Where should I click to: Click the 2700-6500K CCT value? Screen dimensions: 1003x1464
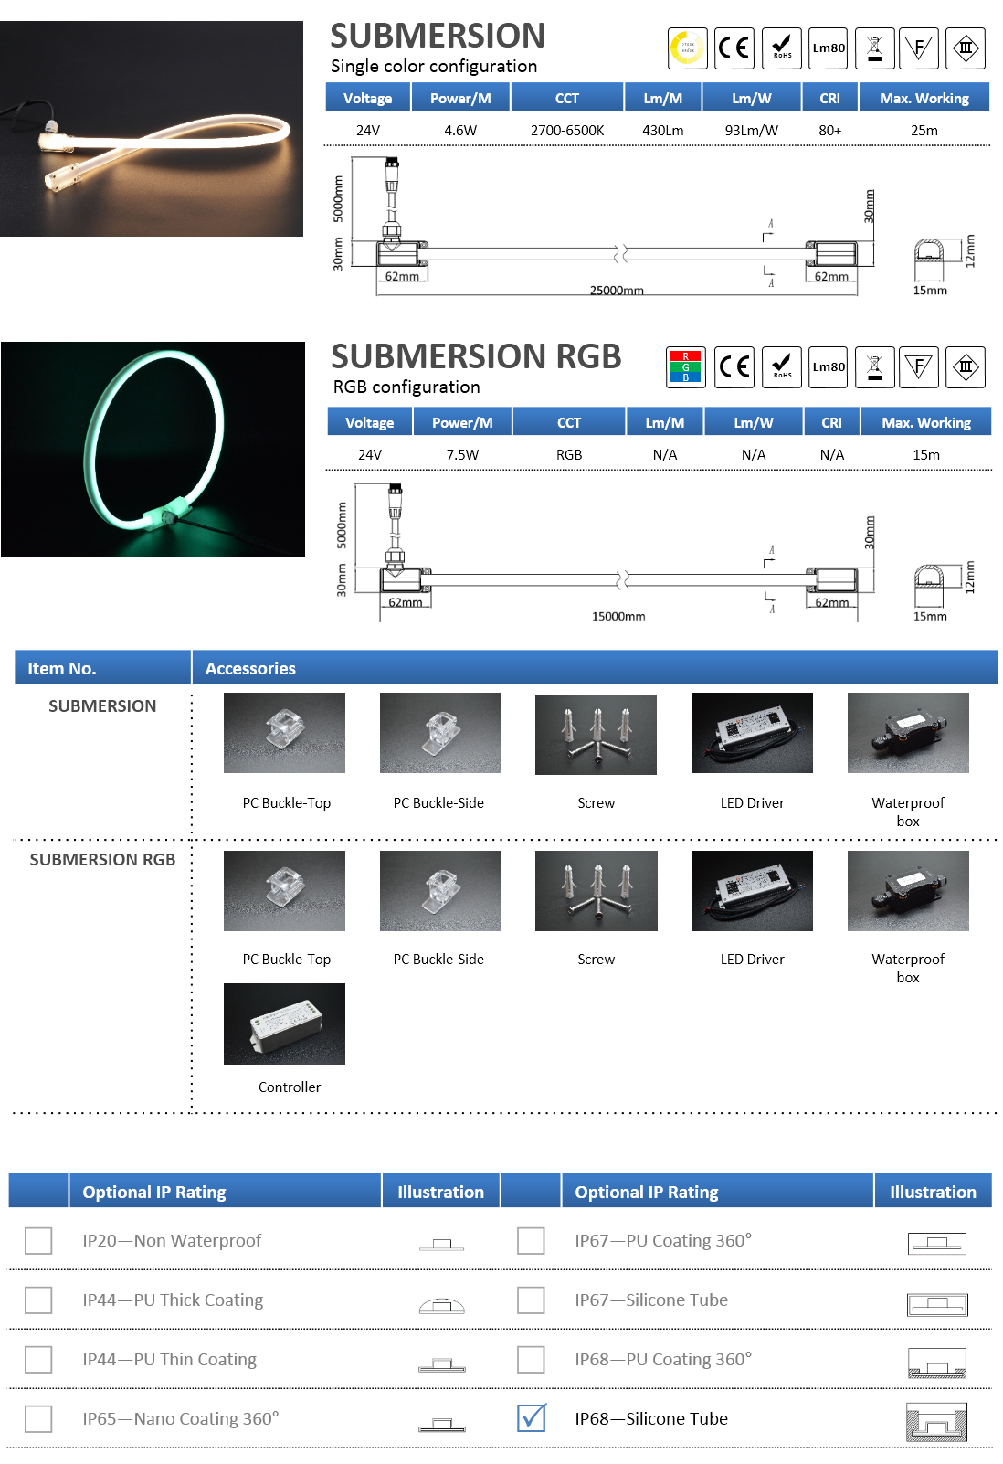566,131
